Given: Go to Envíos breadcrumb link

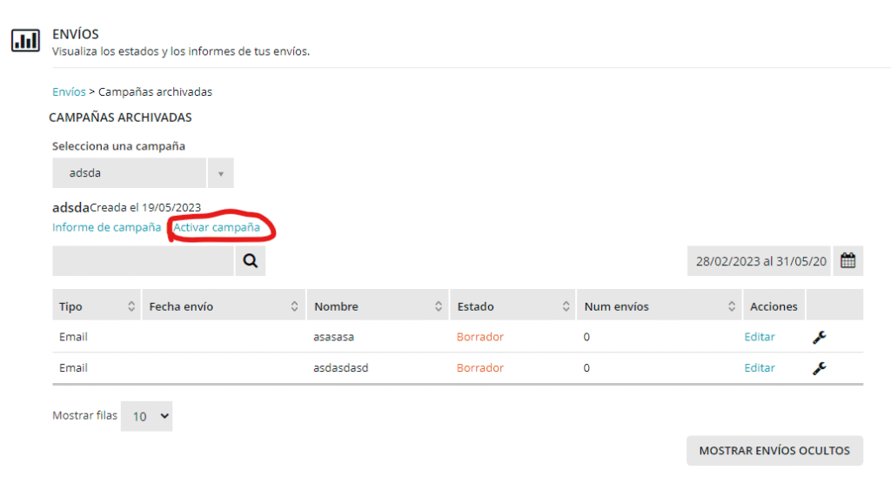Looking at the screenshot, I should coord(69,91).
